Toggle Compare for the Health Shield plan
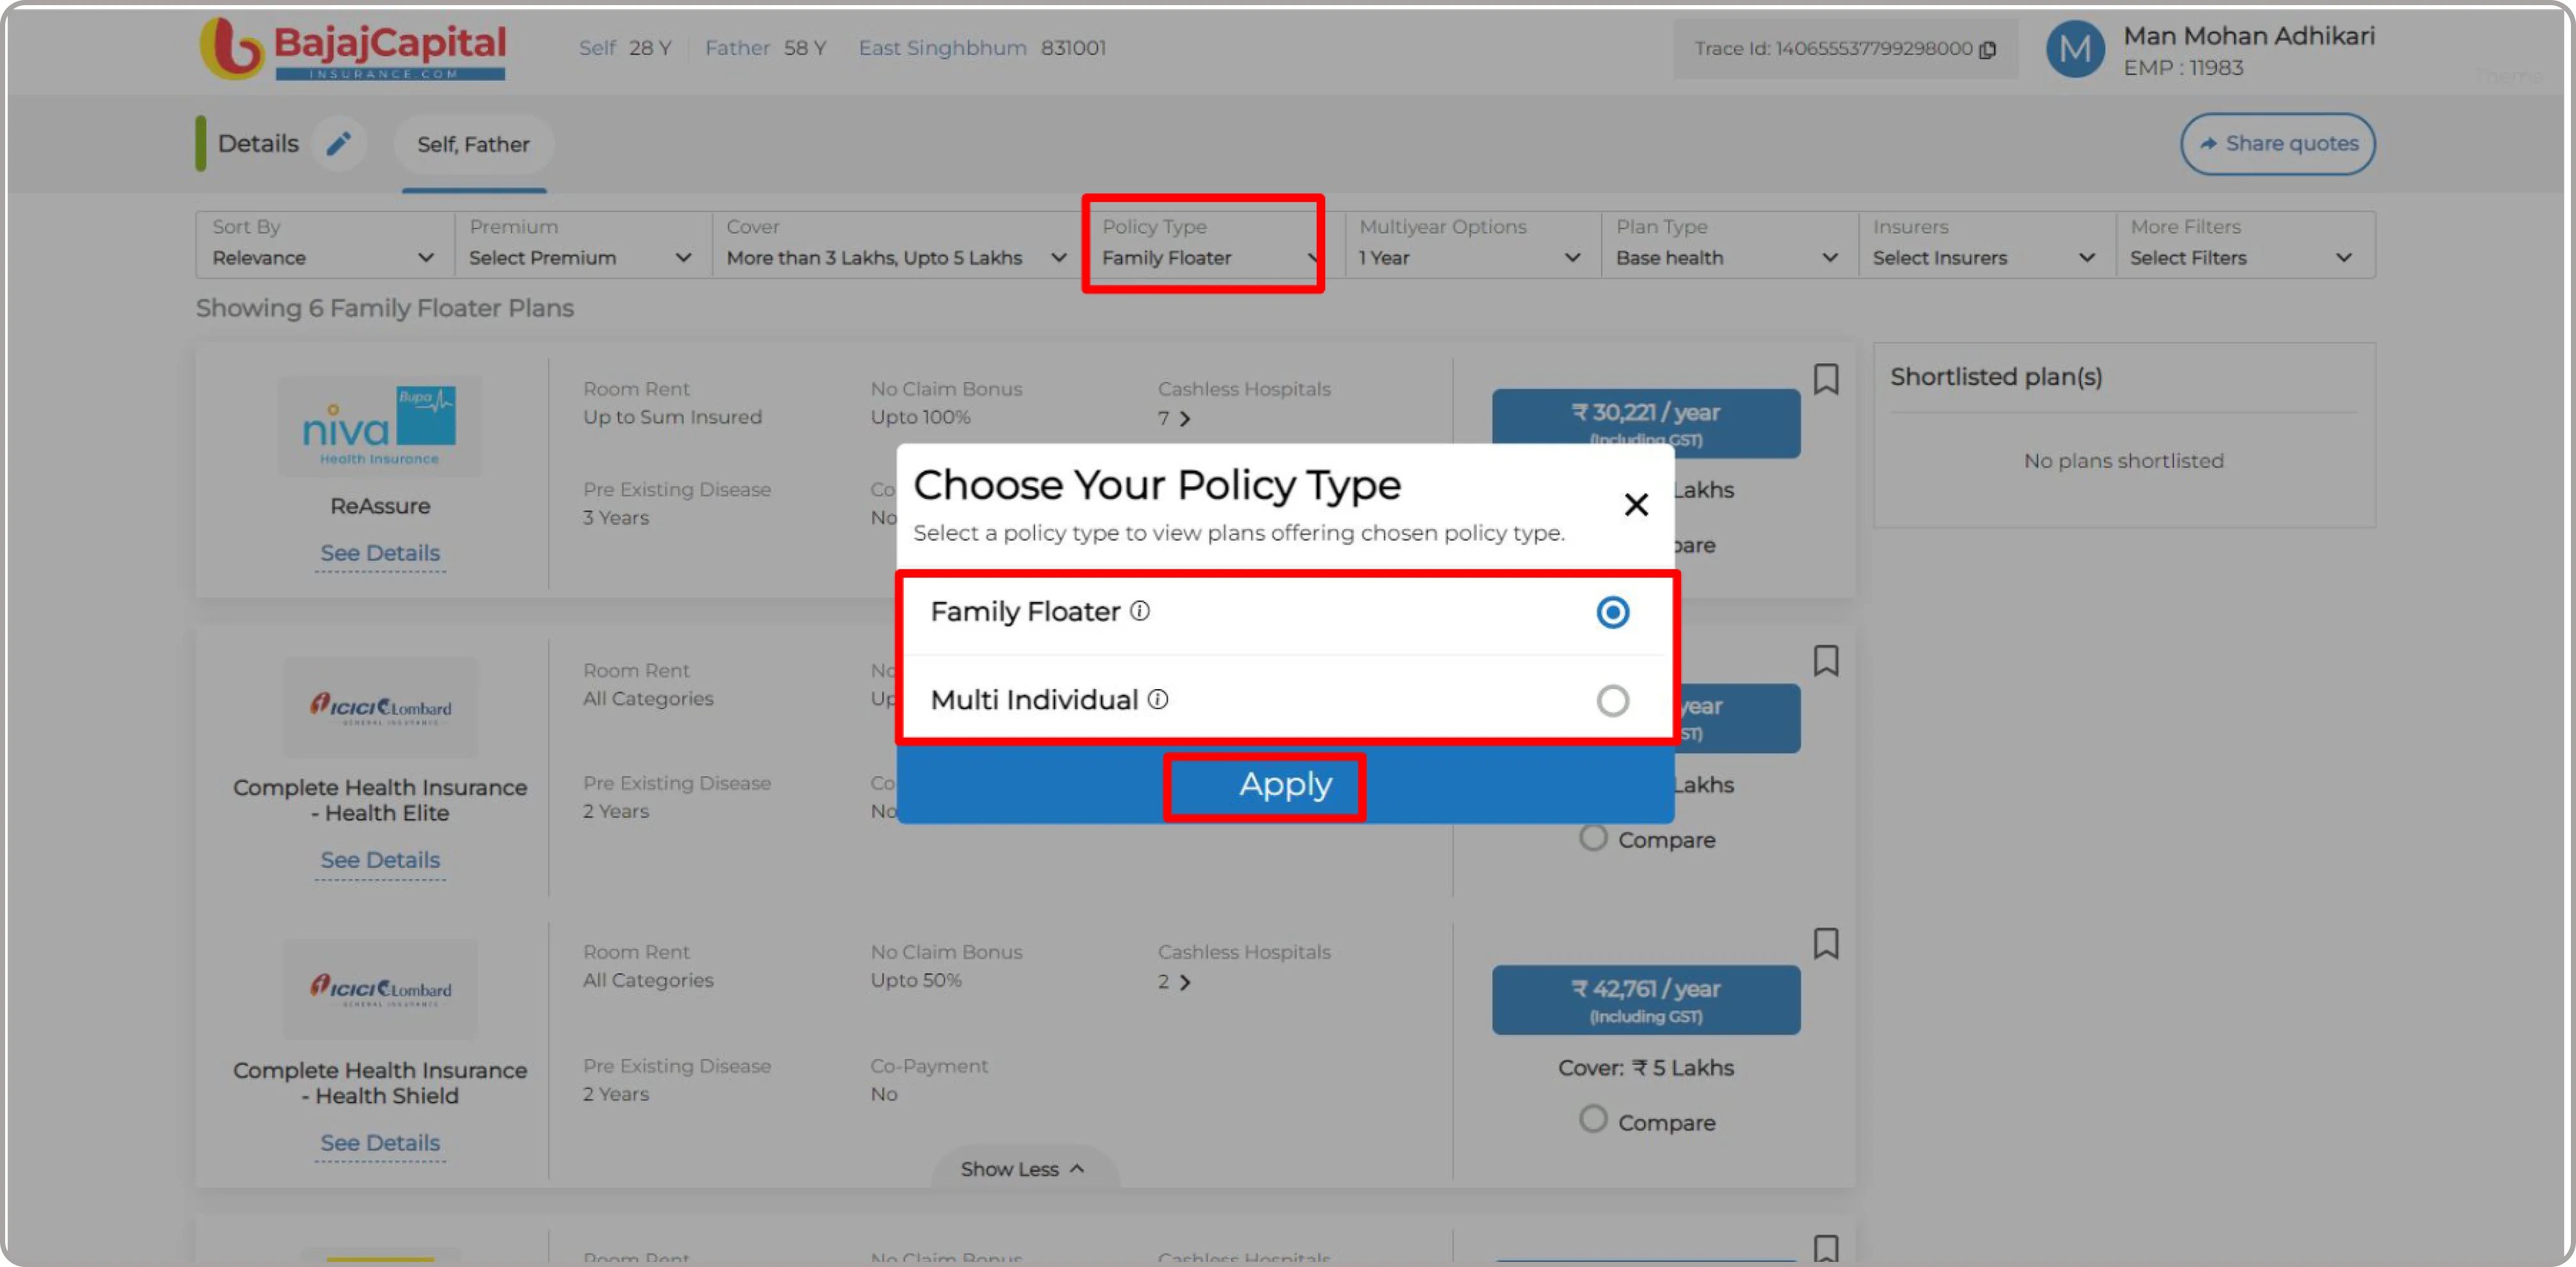 point(1593,1119)
